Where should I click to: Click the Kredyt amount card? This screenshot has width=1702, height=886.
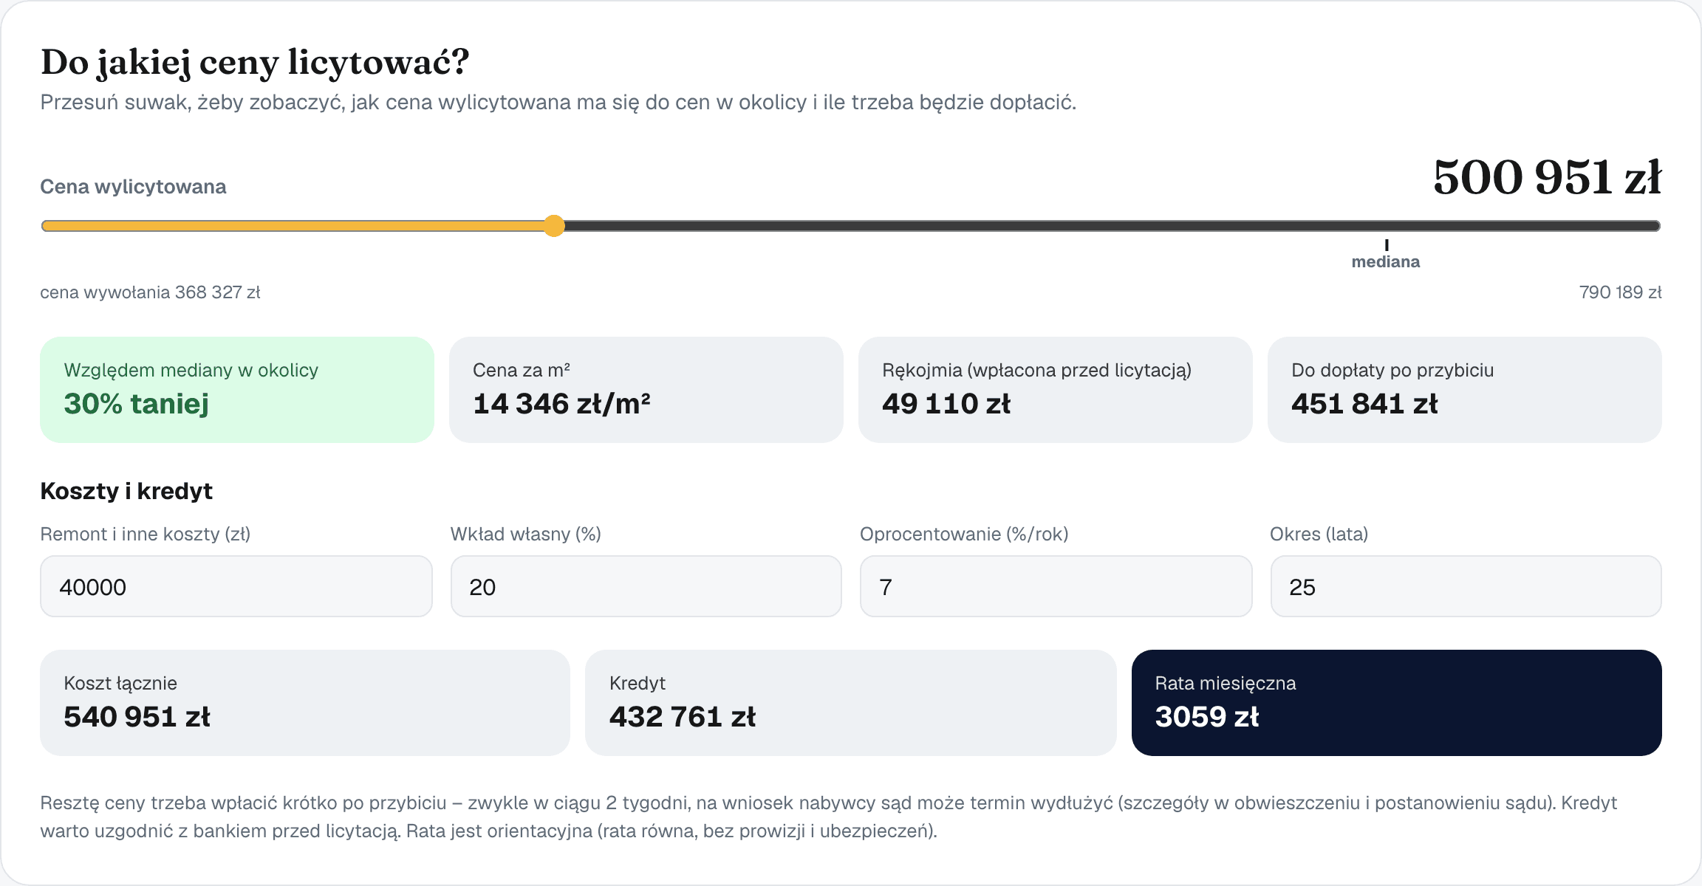point(851,703)
